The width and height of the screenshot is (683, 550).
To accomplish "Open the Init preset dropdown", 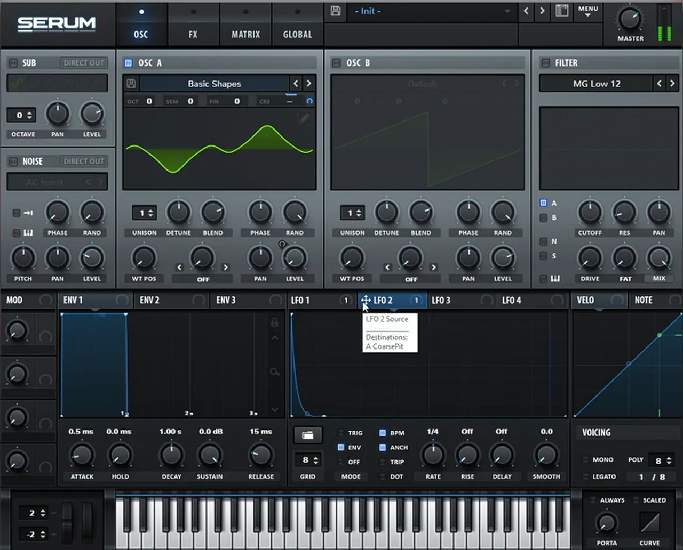I will [x=433, y=11].
